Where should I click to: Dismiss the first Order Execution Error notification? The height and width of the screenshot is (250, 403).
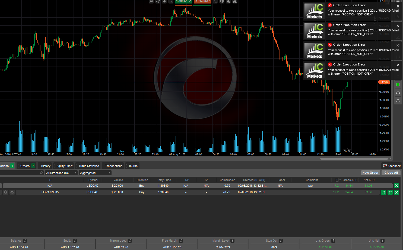pyautogui.click(x=398, y=6)
